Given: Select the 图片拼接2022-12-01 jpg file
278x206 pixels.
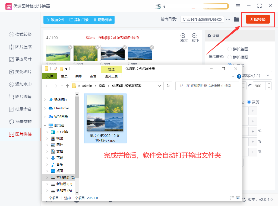Looking at the screenshot, I should [105, 118].
